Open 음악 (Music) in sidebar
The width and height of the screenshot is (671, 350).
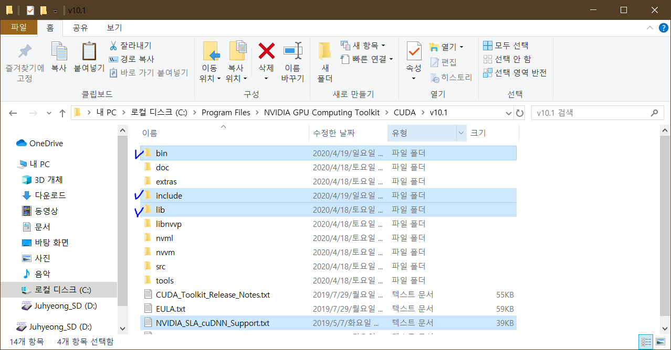tap(36, 274)
